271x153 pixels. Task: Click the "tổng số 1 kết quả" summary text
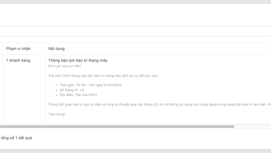point(16,138)
